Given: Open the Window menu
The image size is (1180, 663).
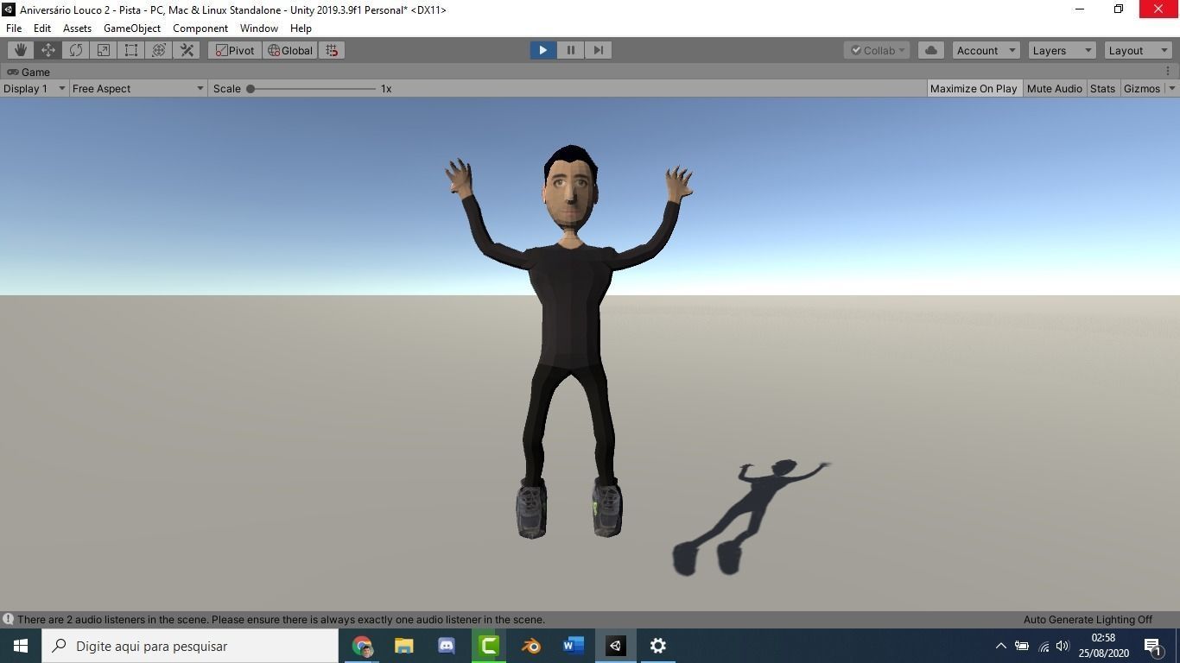Looking at the screenshot, I should coord(259,28).
